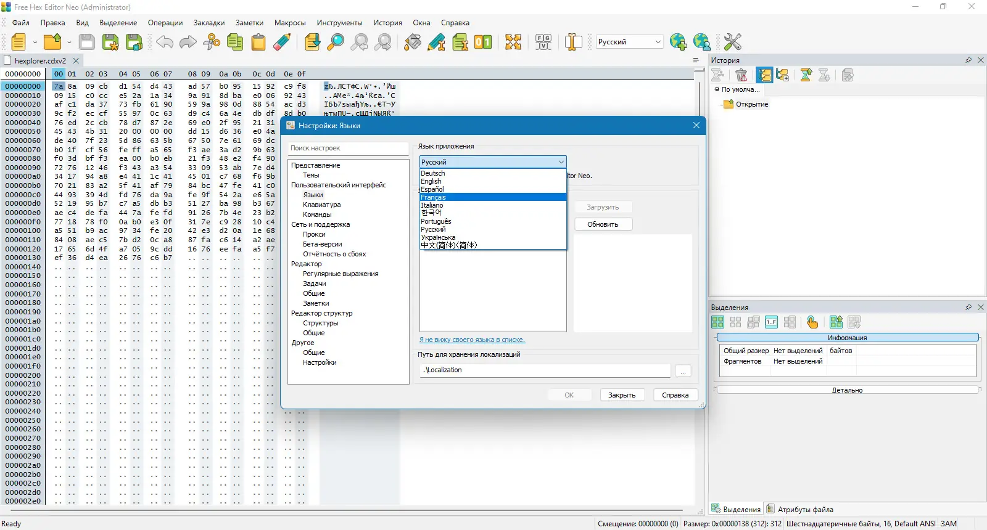Image resolution: width=987 pixels, height=530 pixels.
Task: Click the green squares with up arrow icon
Action: coord(836,322)
